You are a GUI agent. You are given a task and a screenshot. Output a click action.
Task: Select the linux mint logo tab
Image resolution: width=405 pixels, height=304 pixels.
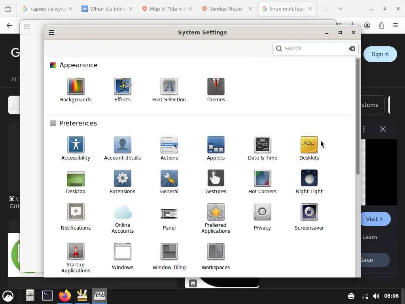click(x=287, y=9)
